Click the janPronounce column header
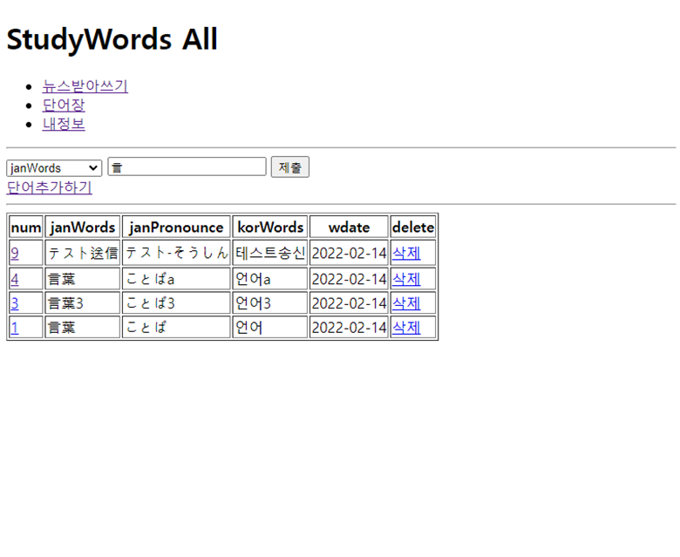The width and height of the screenshot is (680, 557). click(176, 228)
